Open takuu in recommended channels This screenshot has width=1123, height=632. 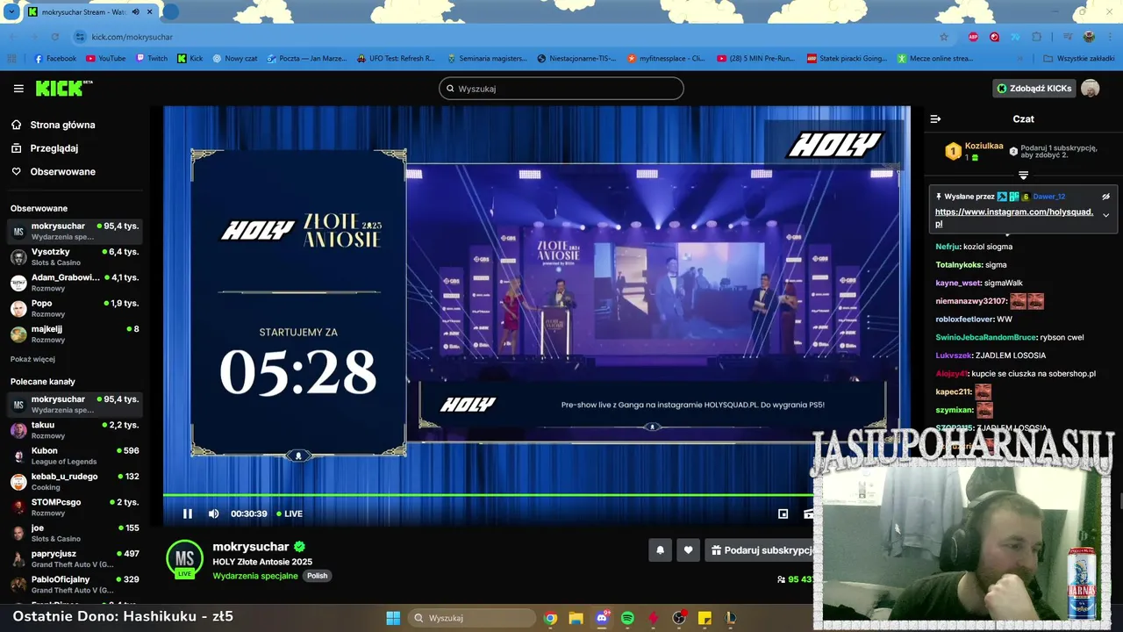74,429
